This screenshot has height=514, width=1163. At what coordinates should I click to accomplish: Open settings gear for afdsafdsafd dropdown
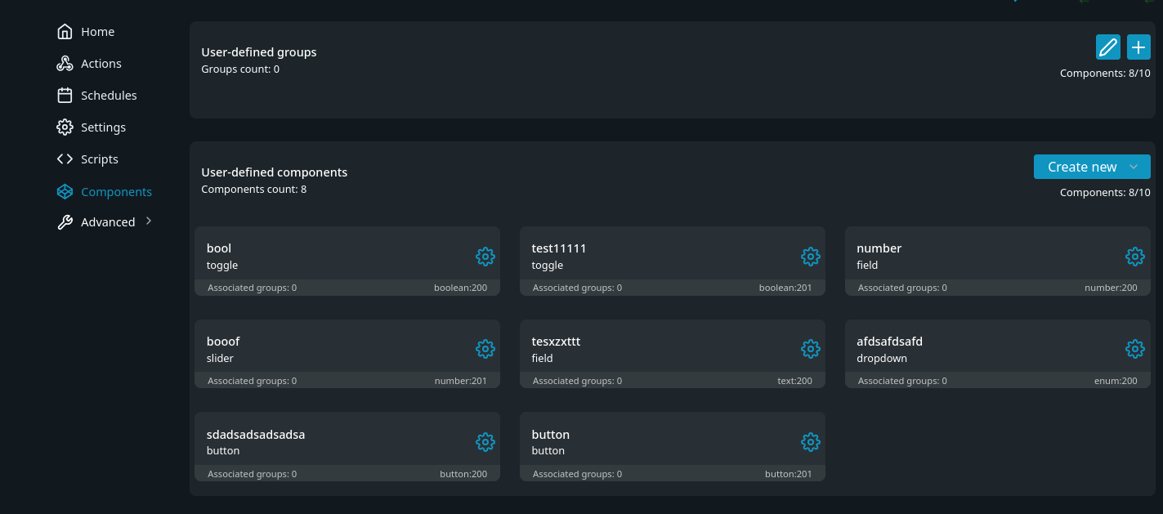tap(1134, 349)
